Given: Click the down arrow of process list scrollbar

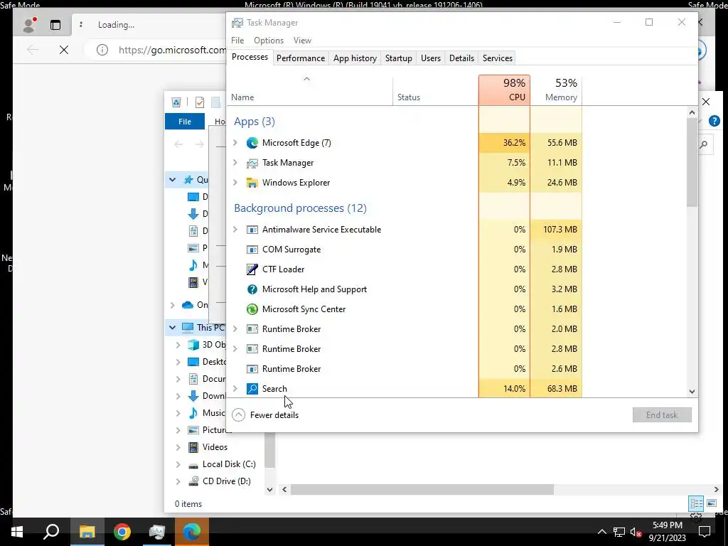Looking at the screenshot, I should click(x=692, y=392).
